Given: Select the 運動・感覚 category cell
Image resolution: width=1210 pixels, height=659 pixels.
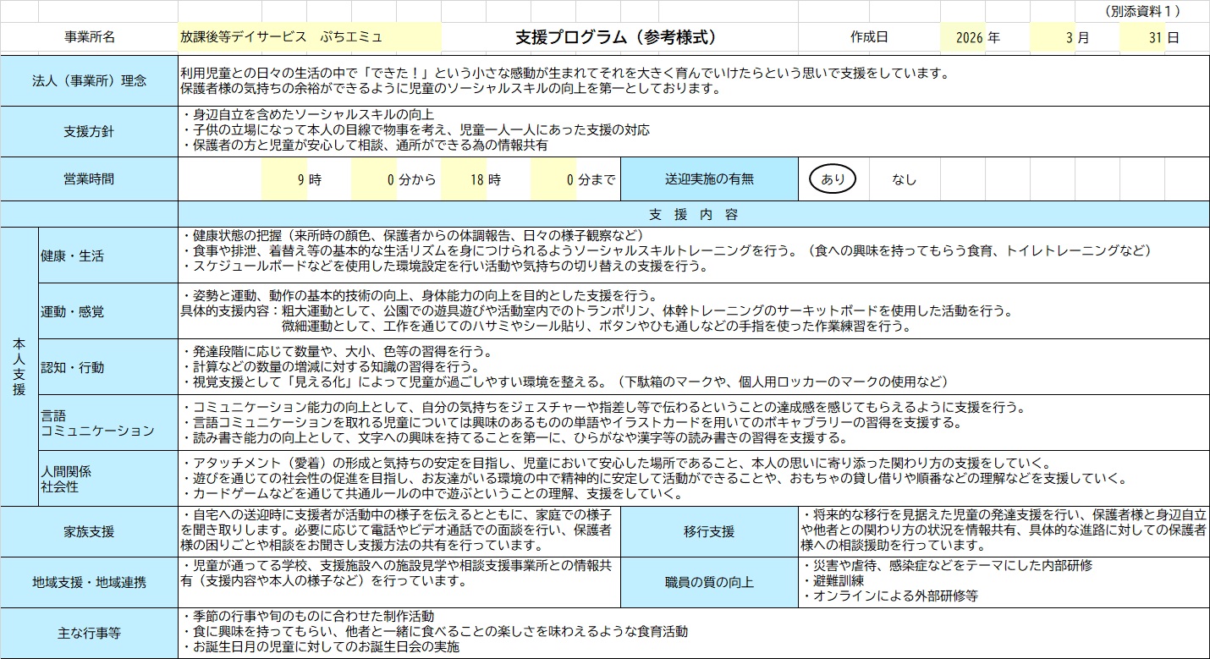Looking at the screenshot, I should (x=107, y=311).
